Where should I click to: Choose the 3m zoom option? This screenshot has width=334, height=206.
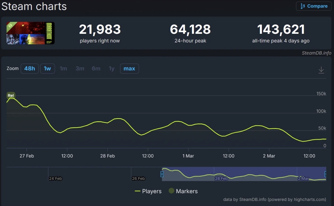tap(80, 69)
